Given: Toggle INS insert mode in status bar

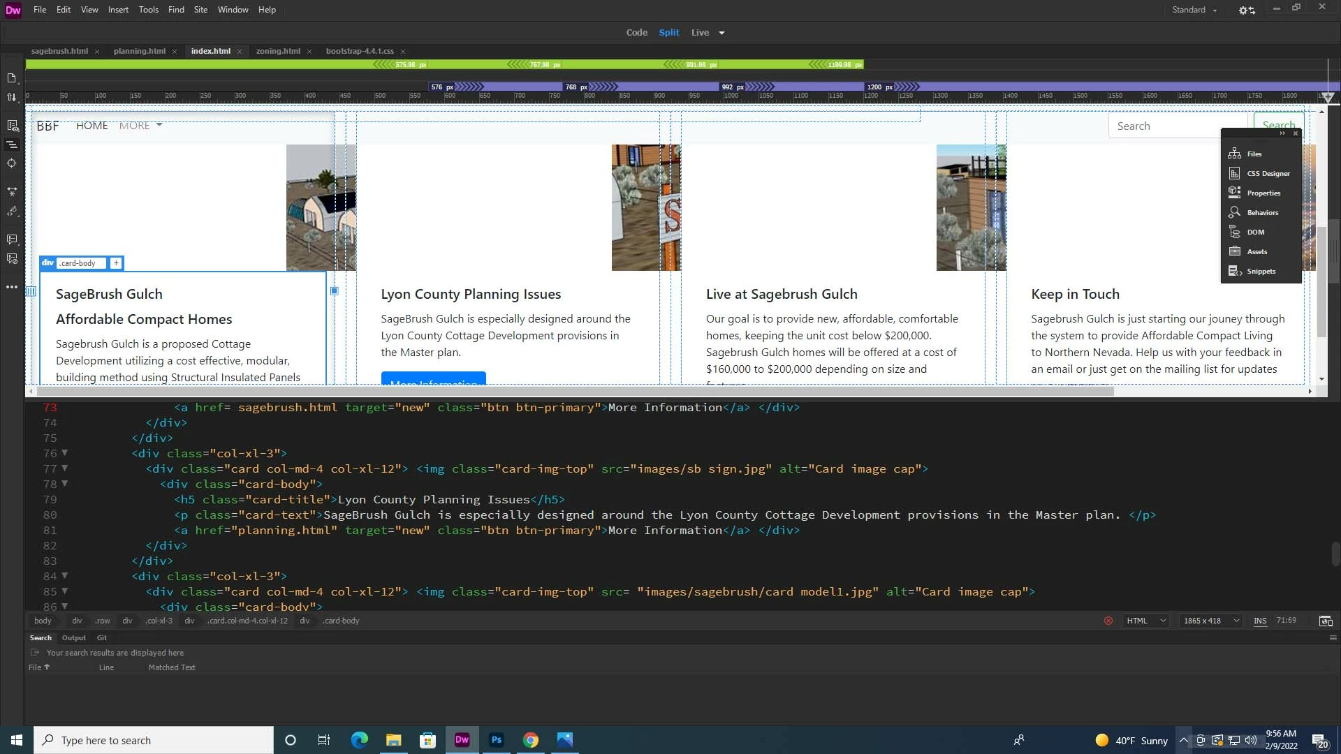Looking at the screenshot, I should point(1260,621).
